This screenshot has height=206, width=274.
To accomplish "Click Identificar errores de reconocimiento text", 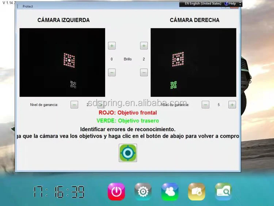I will coord(128,129).
